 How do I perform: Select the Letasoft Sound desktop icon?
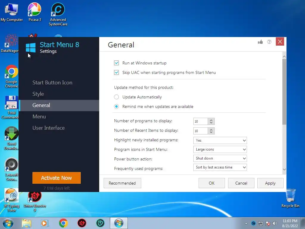(11, 169)
